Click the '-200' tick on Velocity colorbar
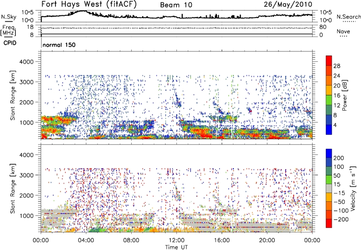Image resolution: width=361 pixels, height=250 pixels. tap(341, 219)
